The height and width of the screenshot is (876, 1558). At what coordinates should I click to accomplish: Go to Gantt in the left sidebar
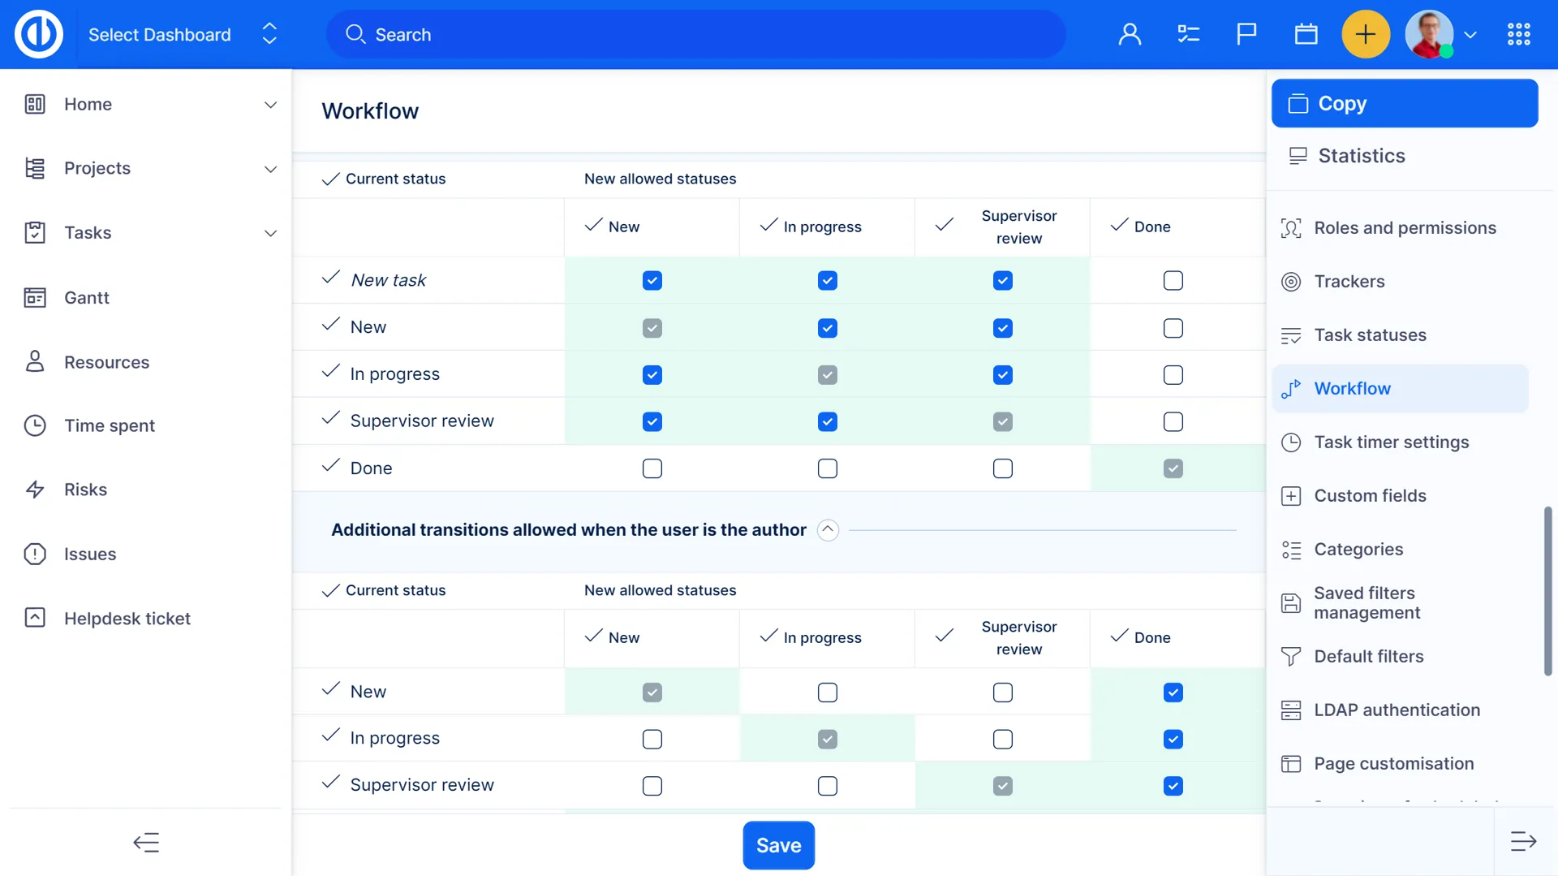[x=86, y=298]
